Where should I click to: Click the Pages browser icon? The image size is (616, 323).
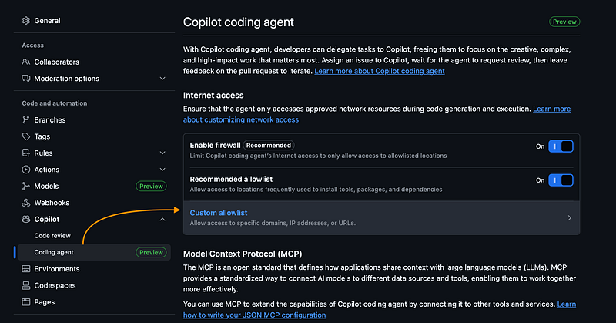tap(26, 301)
